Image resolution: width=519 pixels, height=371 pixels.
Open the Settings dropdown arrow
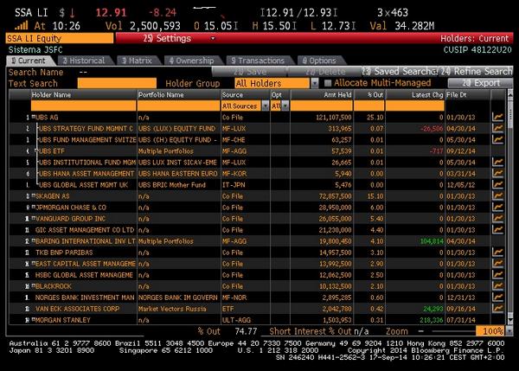[x=213, y=38]
